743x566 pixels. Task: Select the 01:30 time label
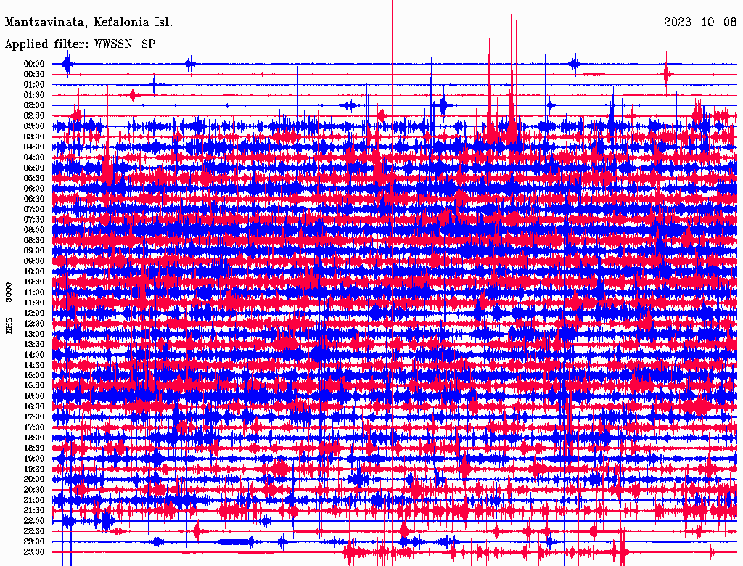click(x=34, y=95)
